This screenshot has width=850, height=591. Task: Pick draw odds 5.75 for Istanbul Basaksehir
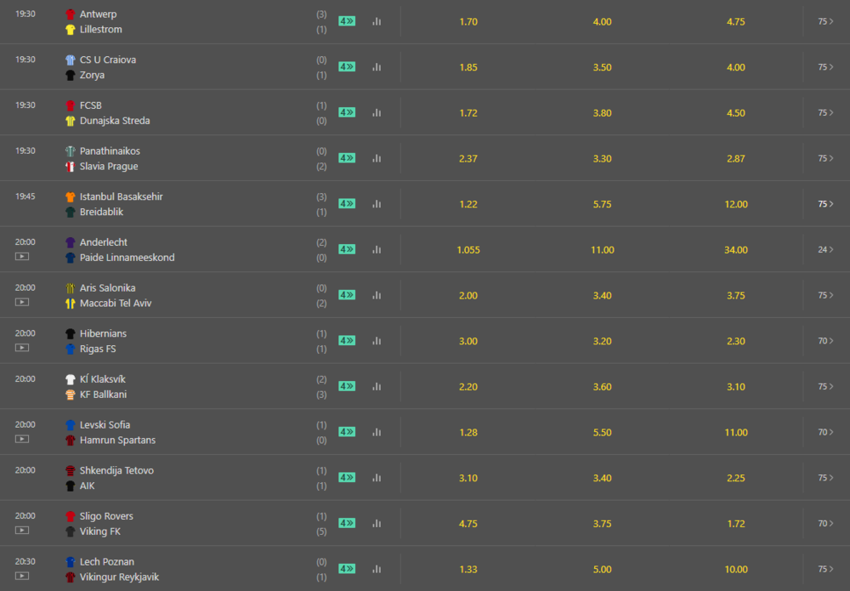(x=602, y=204)
